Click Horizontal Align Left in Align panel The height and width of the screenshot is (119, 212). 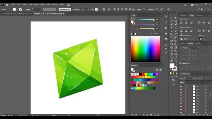pos(181,23)
